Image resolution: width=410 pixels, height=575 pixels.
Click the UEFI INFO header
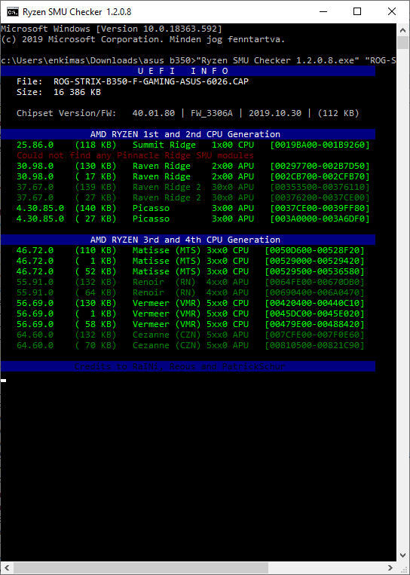pyautogui.click(x=188, y=71)
